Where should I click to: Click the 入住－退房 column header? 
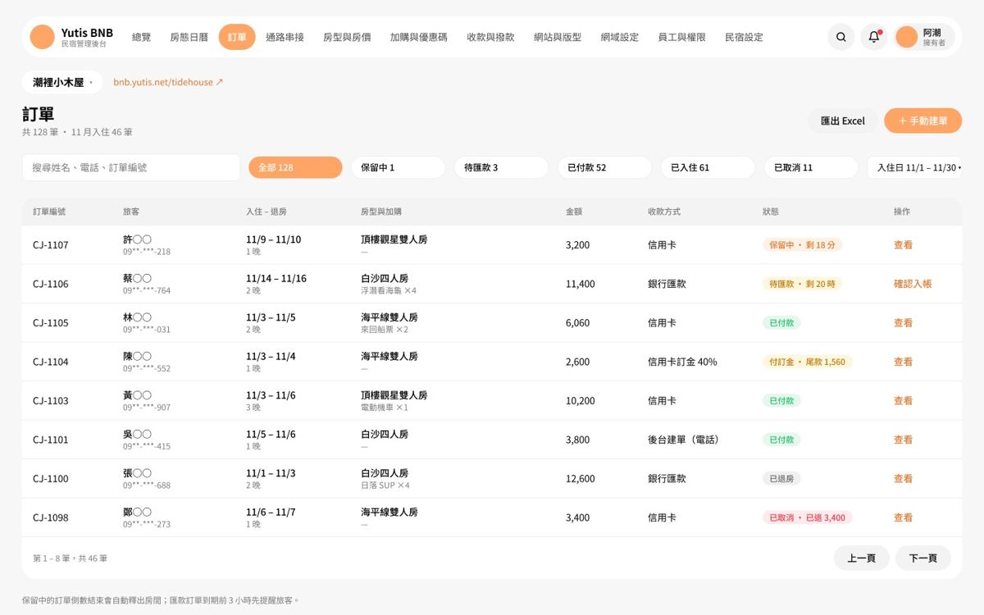coord(266,212)
